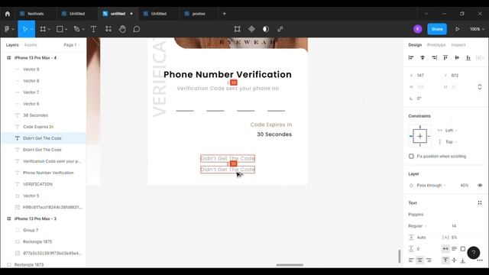Switch to the Inspect tab
Screen dimensions: 489x275
point(458,45)
